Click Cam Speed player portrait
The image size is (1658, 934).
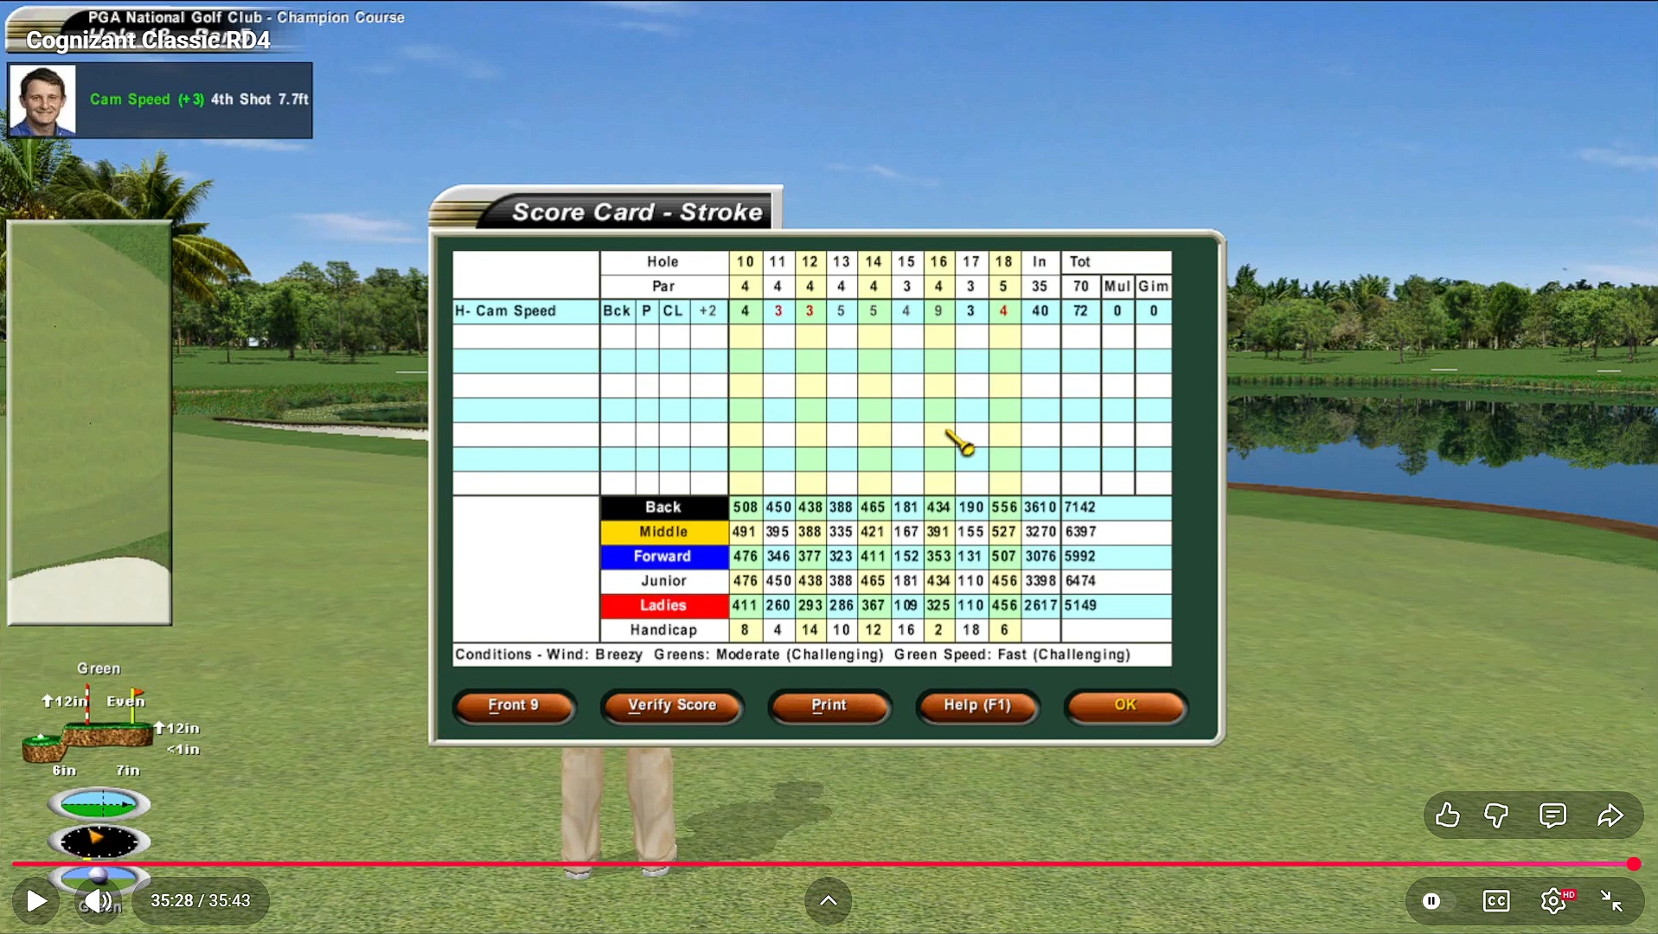click(42, 100)
